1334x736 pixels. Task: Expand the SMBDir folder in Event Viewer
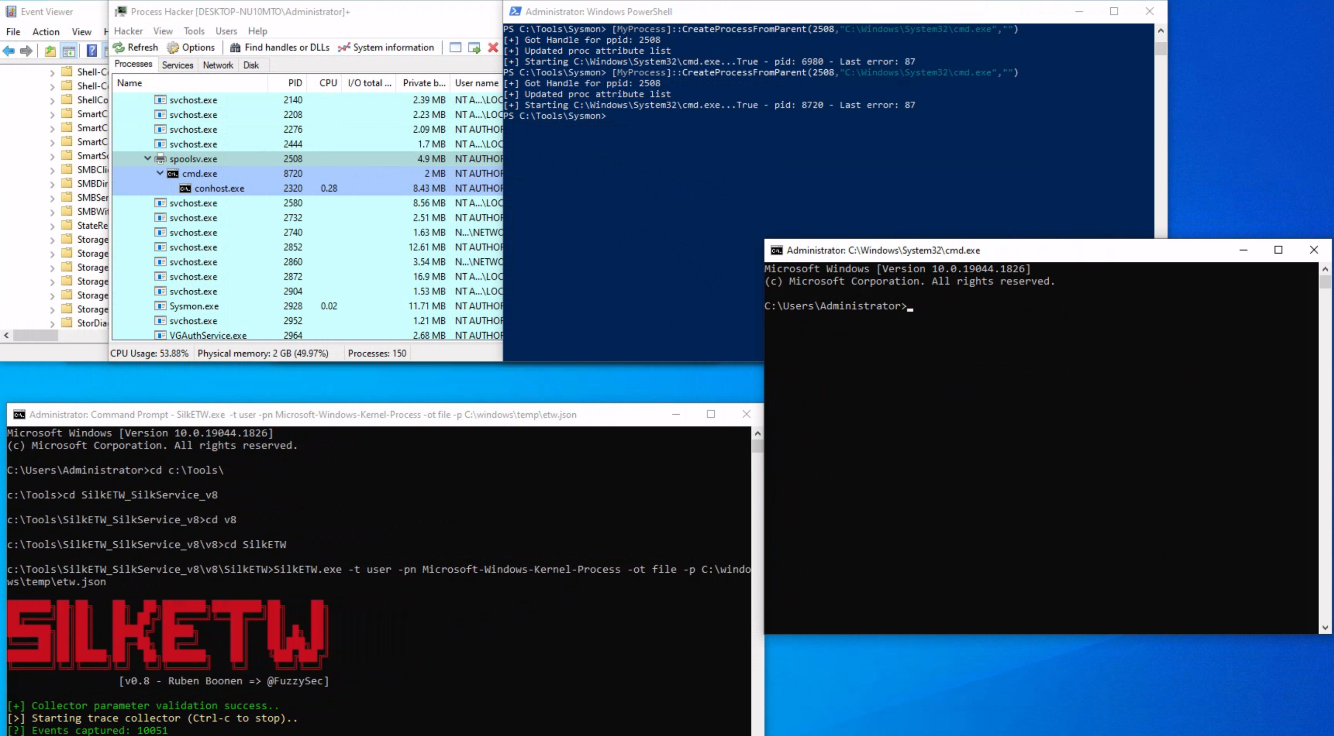coord(52,184)
